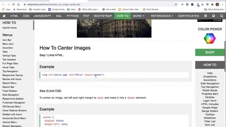Open the PYTHON tutorial tab
Viewport: 226px width, 127px height.
click(72, 16)
